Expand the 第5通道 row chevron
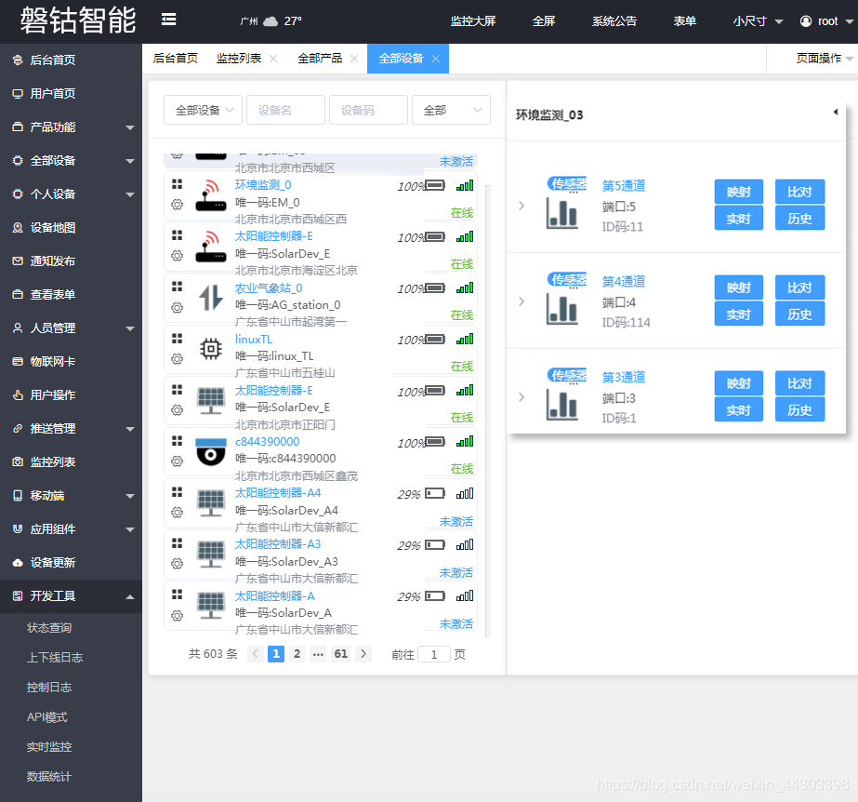This screenshot has height=802, width=858. 521,206
